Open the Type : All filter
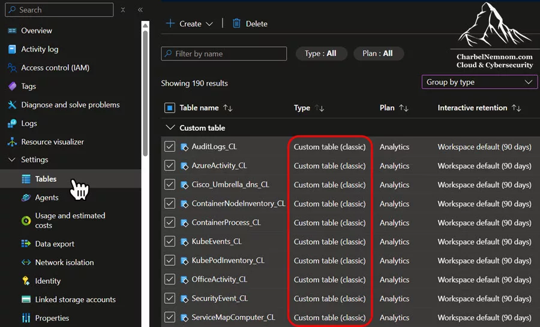The image size is (540, 327). (320, 53)
